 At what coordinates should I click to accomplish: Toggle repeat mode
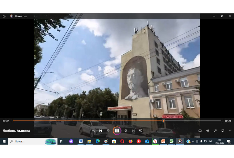141,131
